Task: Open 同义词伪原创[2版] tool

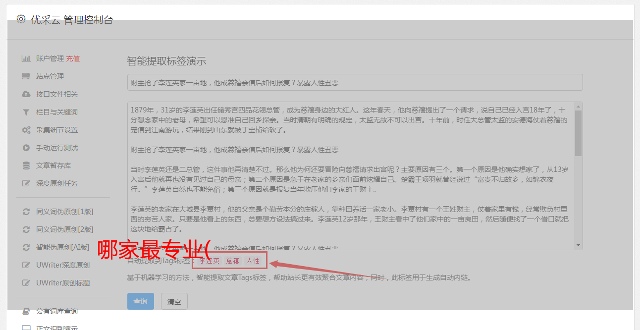Action: click(x=64, y=229)
